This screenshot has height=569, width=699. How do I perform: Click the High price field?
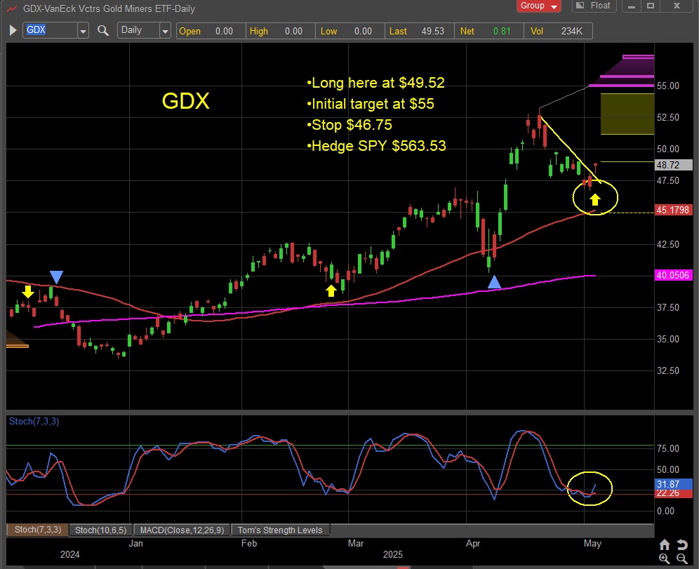coord(281,31)
